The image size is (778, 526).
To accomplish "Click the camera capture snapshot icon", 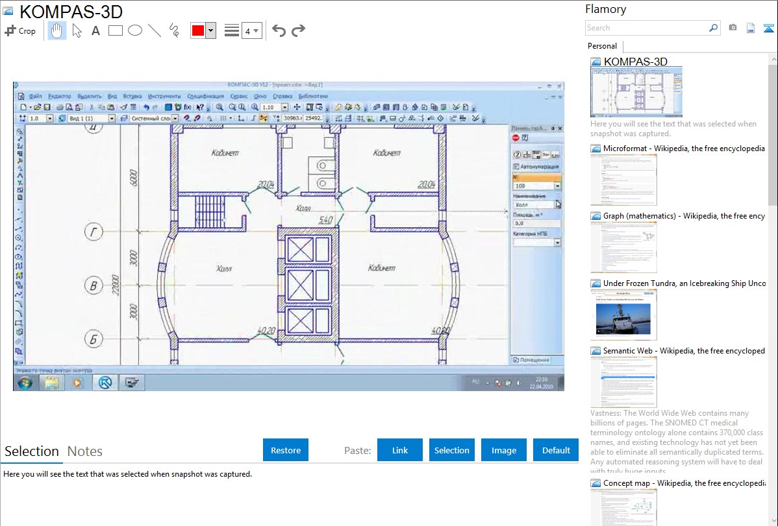I will 733,28.
